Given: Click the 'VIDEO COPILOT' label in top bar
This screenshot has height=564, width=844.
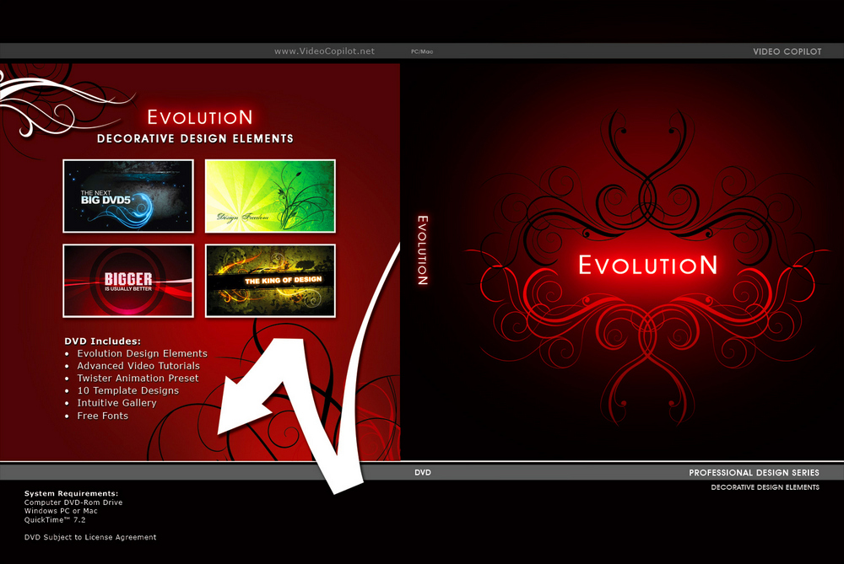Looking at the screenshot, I should click(x=787, y=51).
